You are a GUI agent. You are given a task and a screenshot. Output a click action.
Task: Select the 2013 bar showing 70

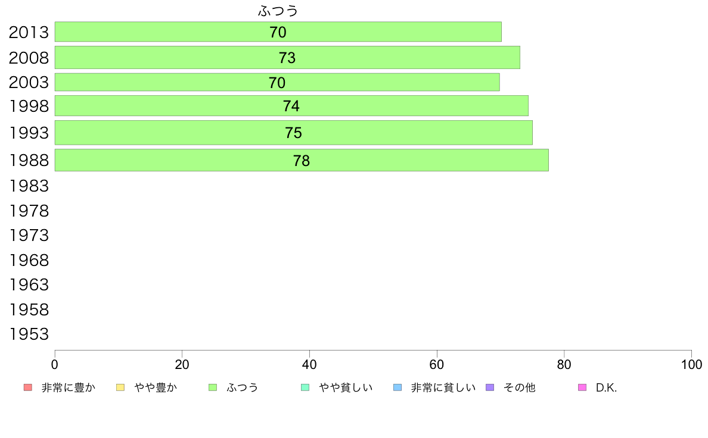(278, 32)
